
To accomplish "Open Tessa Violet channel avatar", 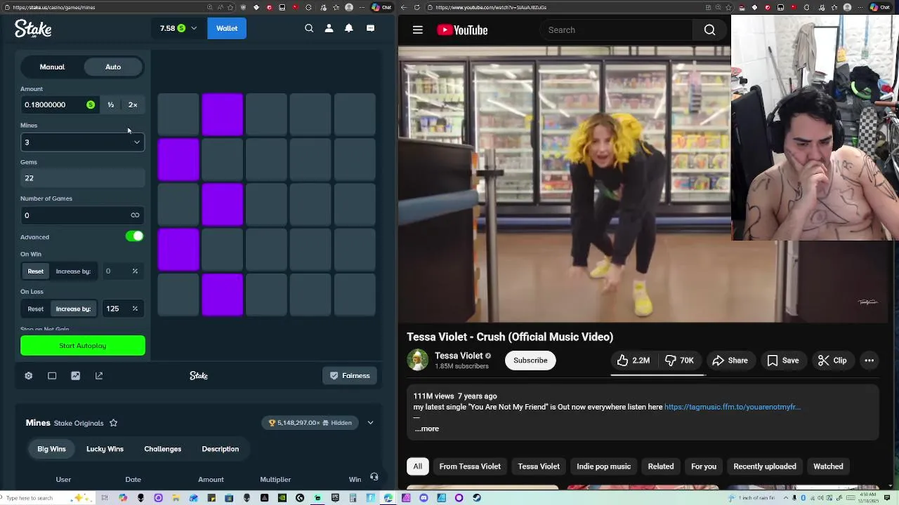I will click(x=418, y=361).
